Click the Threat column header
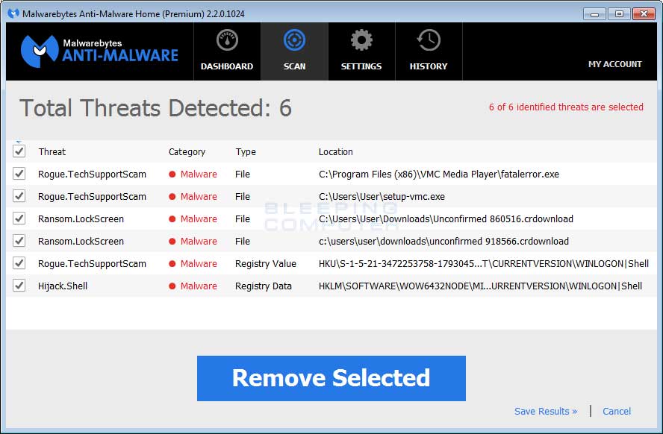Image resolution: width=663 pixels, height=434 pixels. click(x=52, y=151)
